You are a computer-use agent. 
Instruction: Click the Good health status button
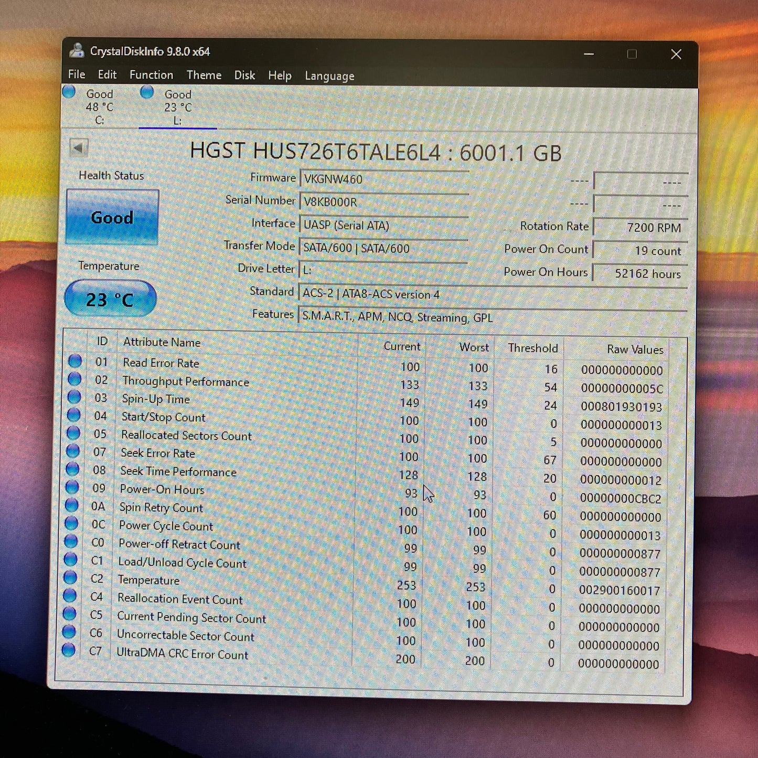[112, 217]
